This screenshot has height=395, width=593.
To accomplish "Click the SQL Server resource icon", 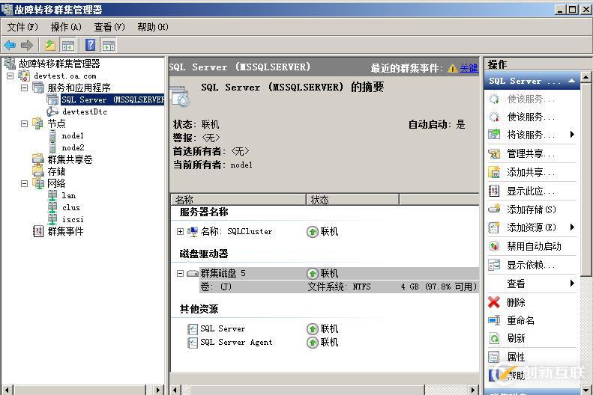I will (193, 329).
